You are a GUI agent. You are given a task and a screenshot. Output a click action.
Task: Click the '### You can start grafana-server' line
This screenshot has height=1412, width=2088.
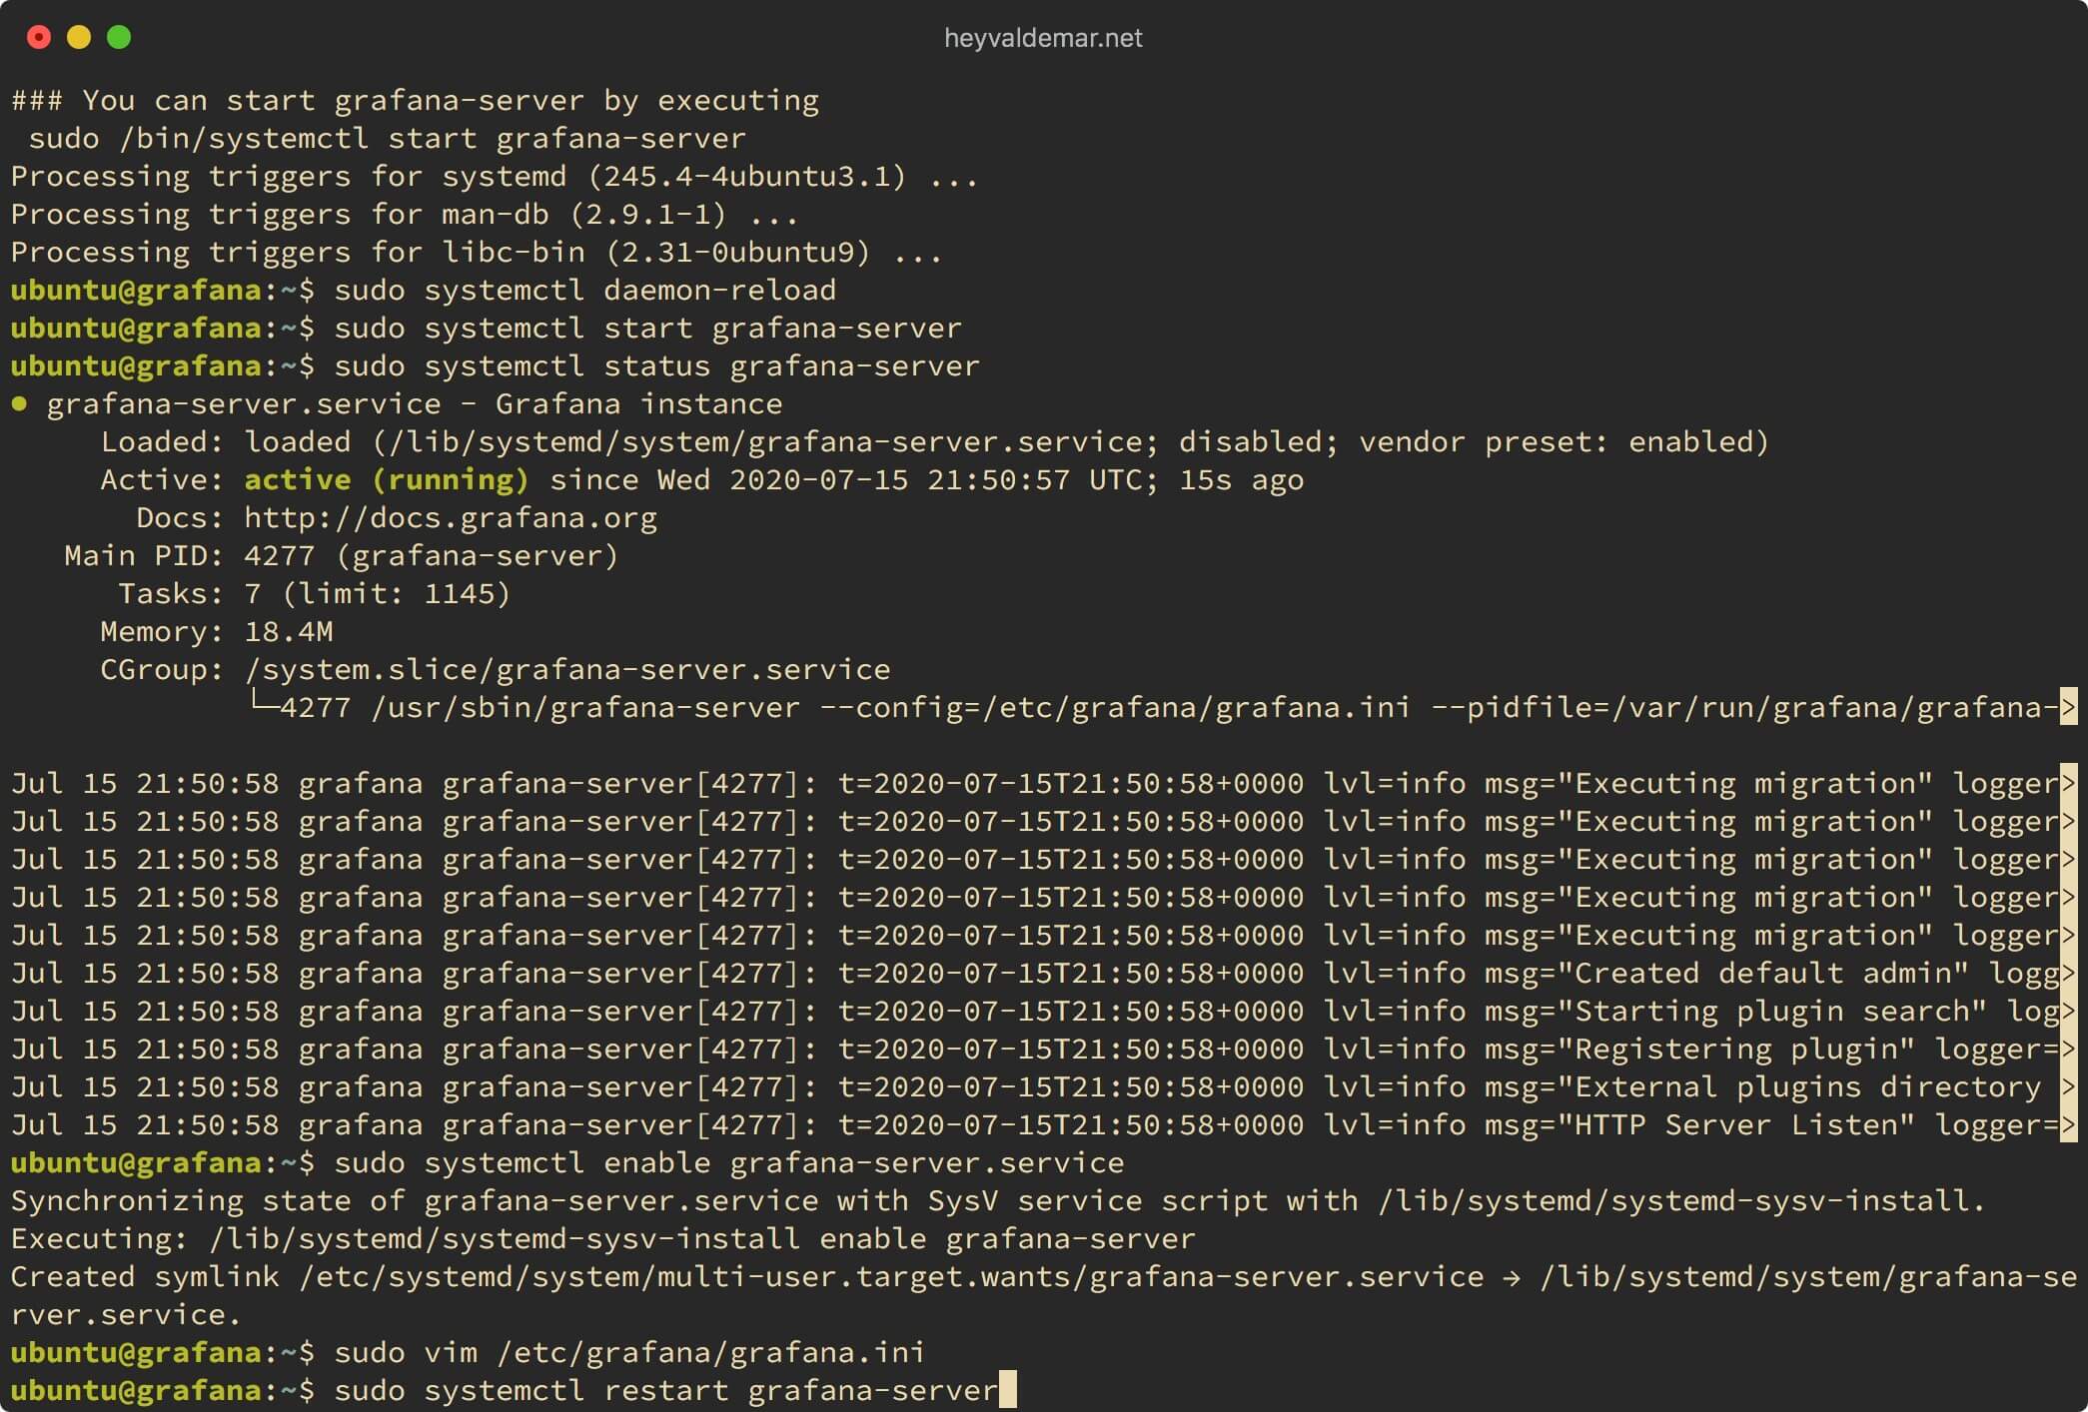pos(415,101)
